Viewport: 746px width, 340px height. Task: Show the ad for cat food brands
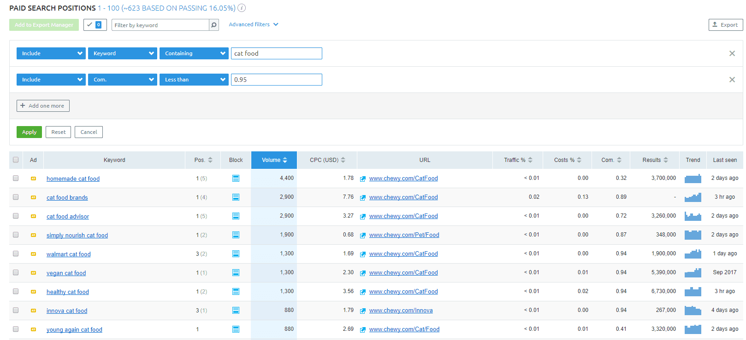pyautogui.click(x=33, y=197)
